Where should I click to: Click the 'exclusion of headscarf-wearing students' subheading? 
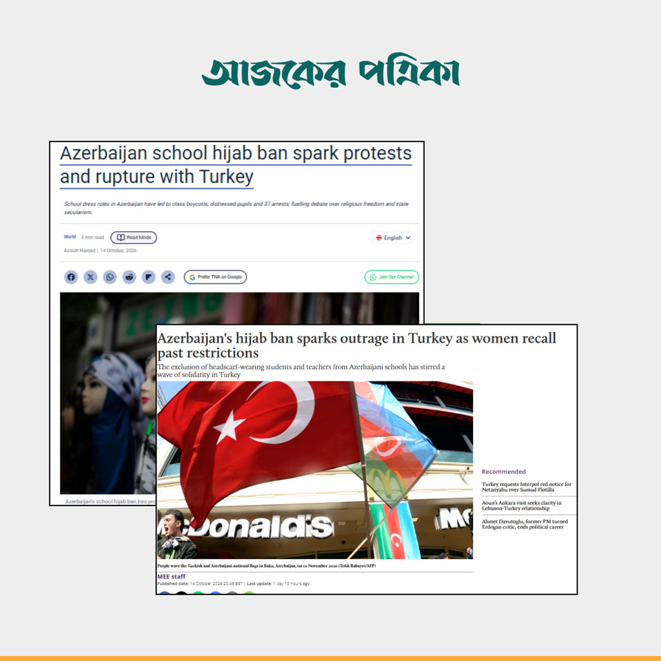(x=301, y=371)
